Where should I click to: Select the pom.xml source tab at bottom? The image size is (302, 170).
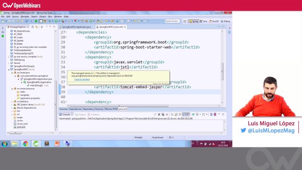click(x=123, y=109)
